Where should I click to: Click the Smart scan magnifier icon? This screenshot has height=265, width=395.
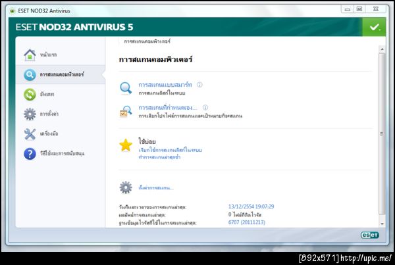126,88
